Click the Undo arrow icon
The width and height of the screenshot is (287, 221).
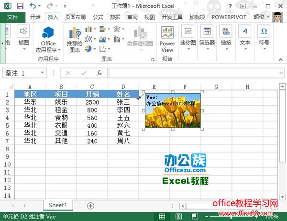33,6
